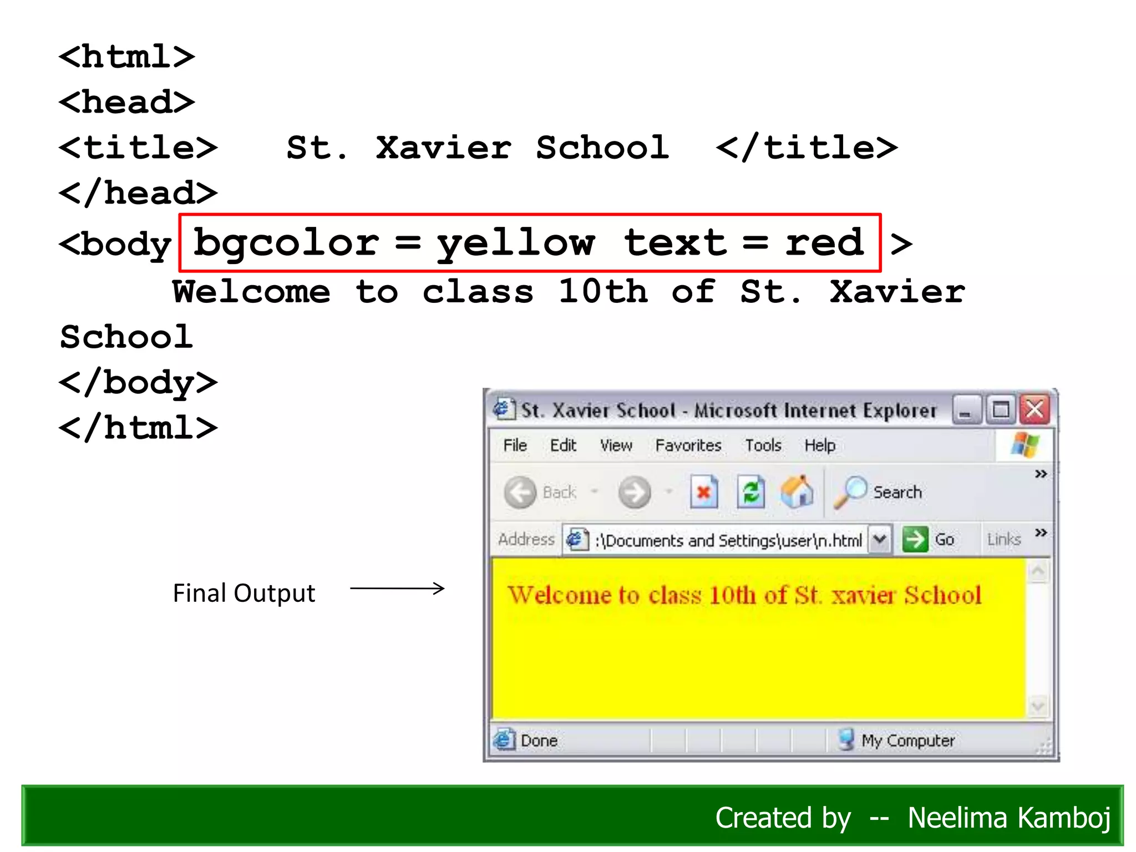Click the Search magnifier button
The width and height of the screenshot is (1136, 852).
coord(878,492)
